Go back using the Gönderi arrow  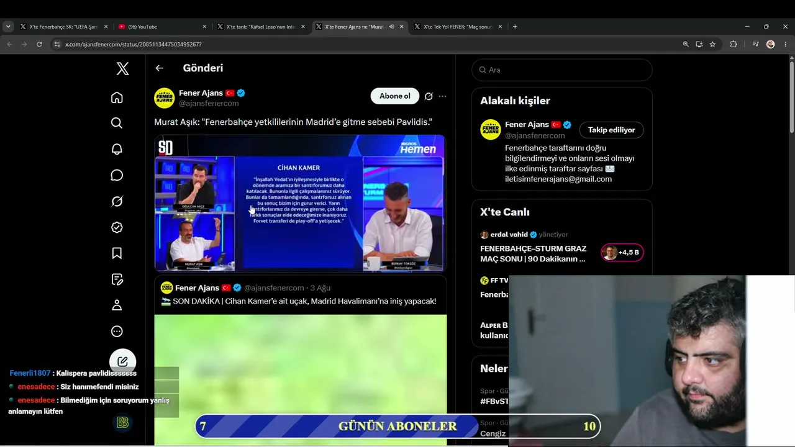pos(160,68)
